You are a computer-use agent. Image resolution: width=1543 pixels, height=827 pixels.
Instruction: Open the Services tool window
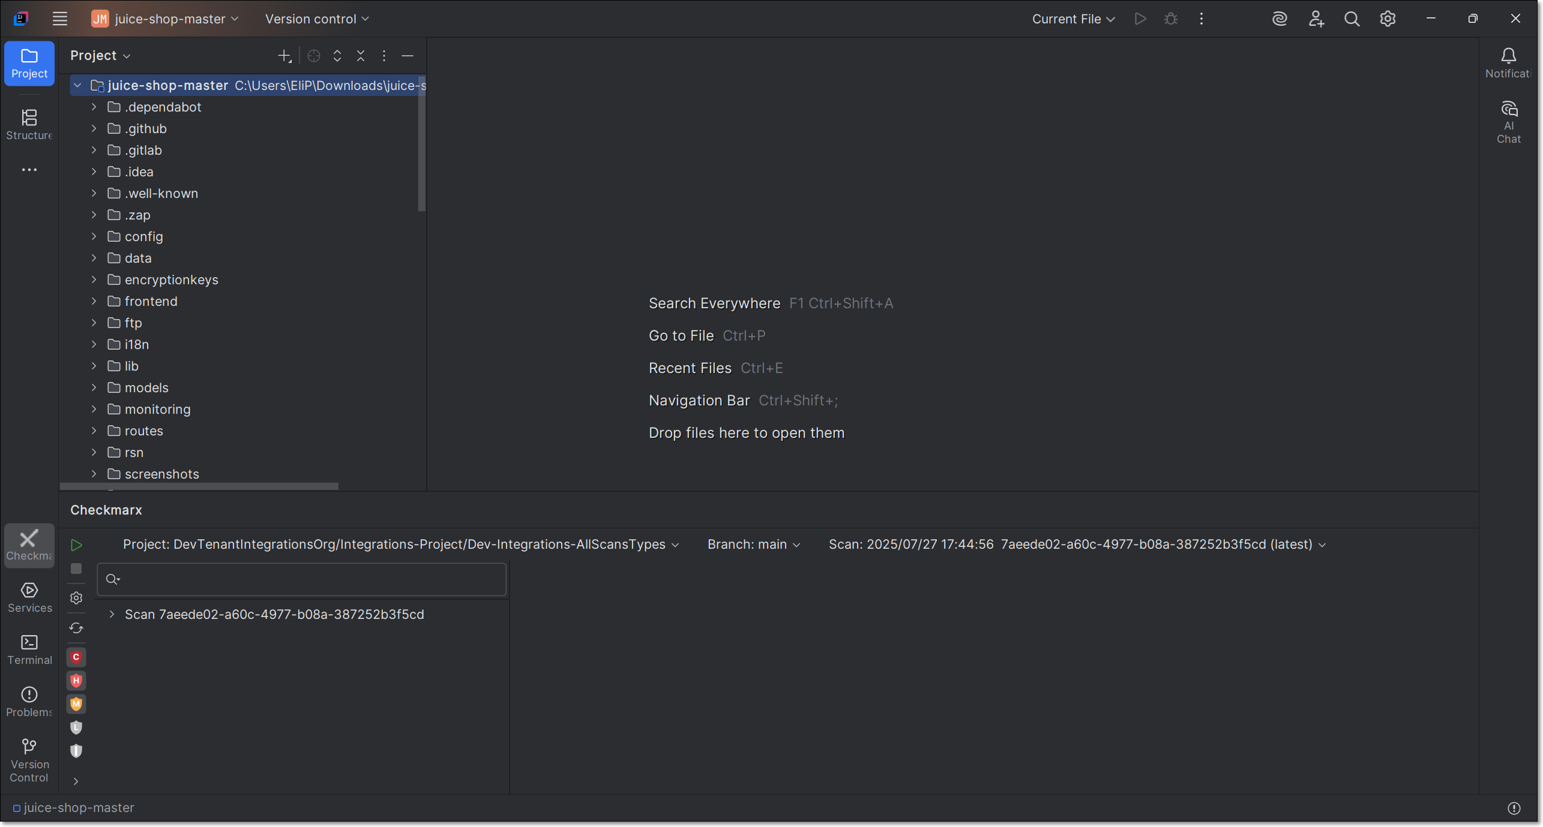pyautogui.click(x=29, y=597)
